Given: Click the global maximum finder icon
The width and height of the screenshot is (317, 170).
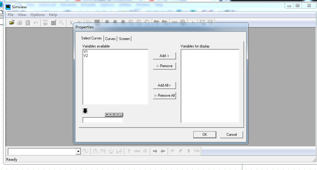Looking at the screenshot, I should coord(95,151).
